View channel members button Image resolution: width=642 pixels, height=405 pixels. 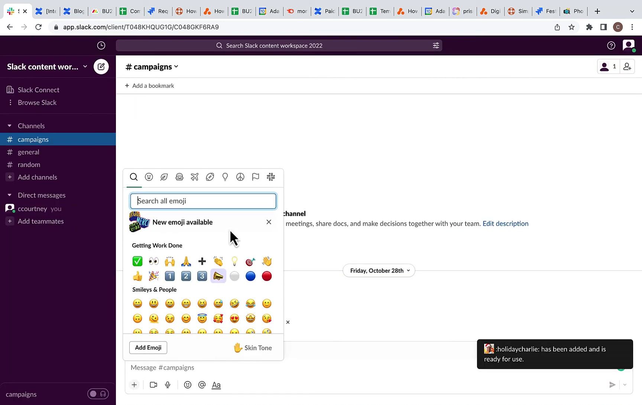click(608, 67)
